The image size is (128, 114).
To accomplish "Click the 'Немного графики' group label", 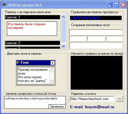I will pyautogui.click(x=97, y=54).
